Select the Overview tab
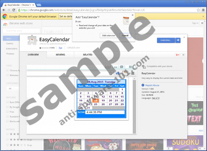The width and height of the screenshot is (207, 151). 33,54
